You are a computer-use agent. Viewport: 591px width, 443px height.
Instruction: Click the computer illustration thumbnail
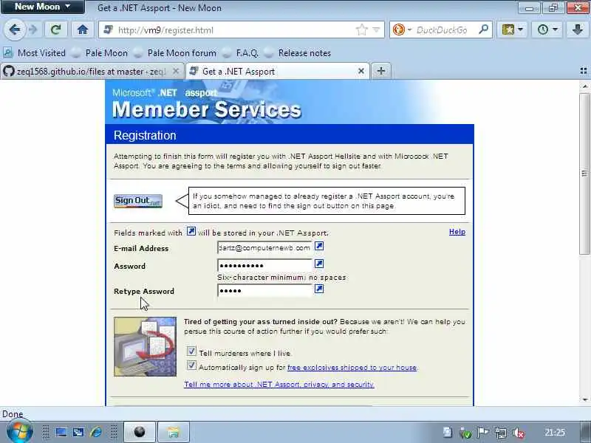(x=145, y=346)
